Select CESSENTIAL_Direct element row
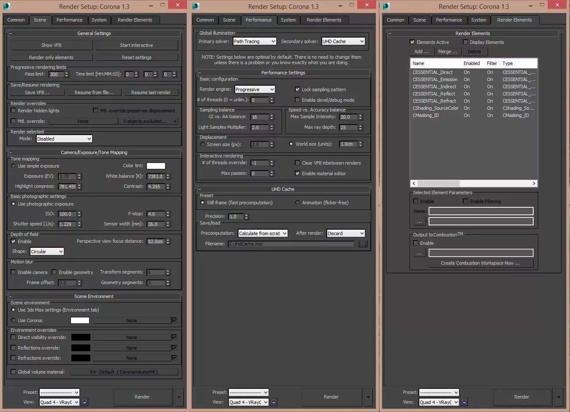Image resolution: width=570 pixels, height=412 pixels. coord(474,72)
